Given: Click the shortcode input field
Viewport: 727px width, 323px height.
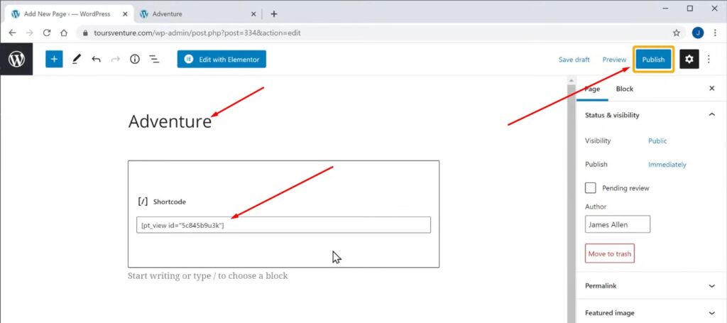Looking at the screenshot, I should pyautogui.click(x=283, y=225).
